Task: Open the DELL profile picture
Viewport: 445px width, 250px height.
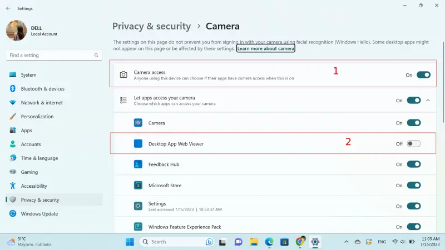Action: tap(17, 31)
